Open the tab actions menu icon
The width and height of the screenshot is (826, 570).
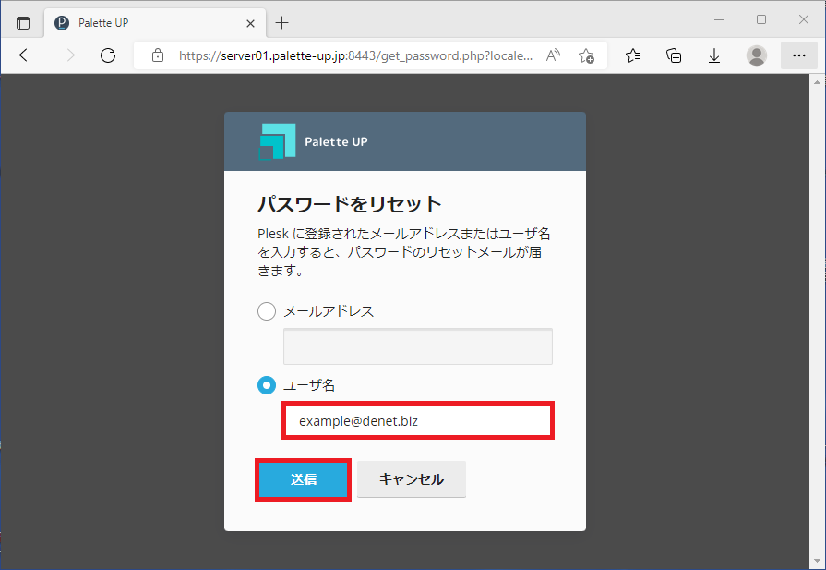click(x=23, y=23)
